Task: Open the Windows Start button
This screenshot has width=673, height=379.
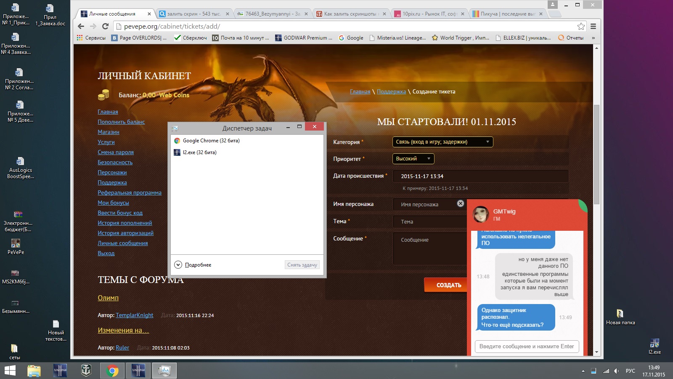Action: pyautogui.click(x=10, y=371)
